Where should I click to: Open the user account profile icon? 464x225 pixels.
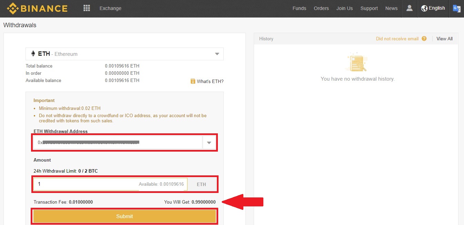410,8
